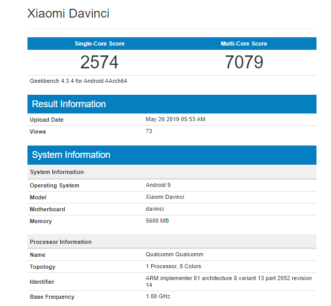Click the Multi-Core Score header

click(244, 43)
